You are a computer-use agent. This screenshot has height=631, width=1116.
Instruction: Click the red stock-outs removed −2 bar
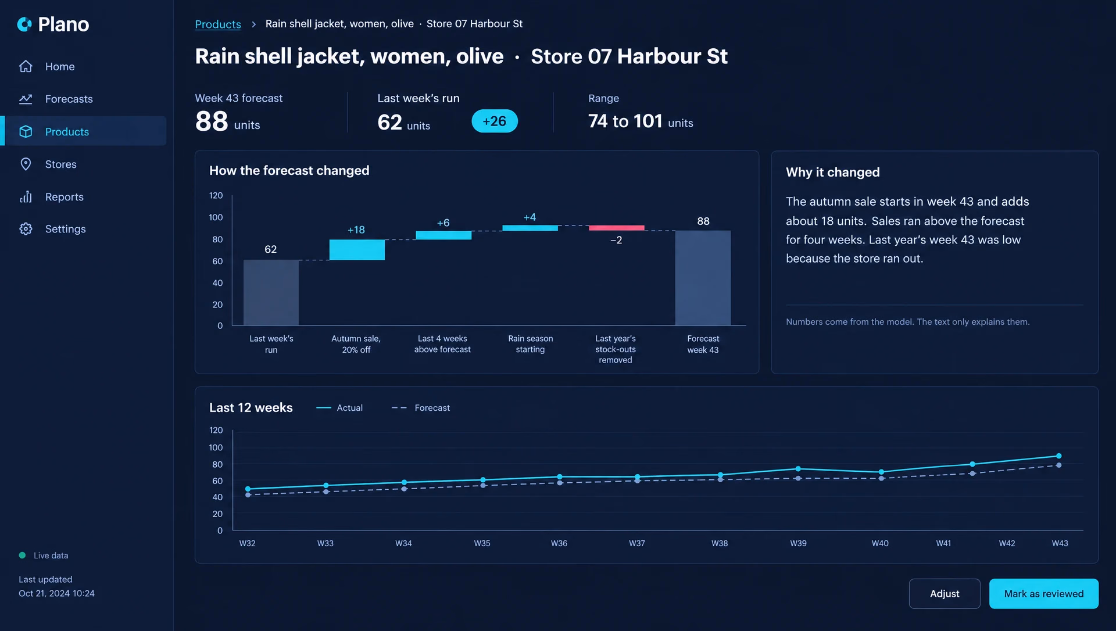[616, 228]
